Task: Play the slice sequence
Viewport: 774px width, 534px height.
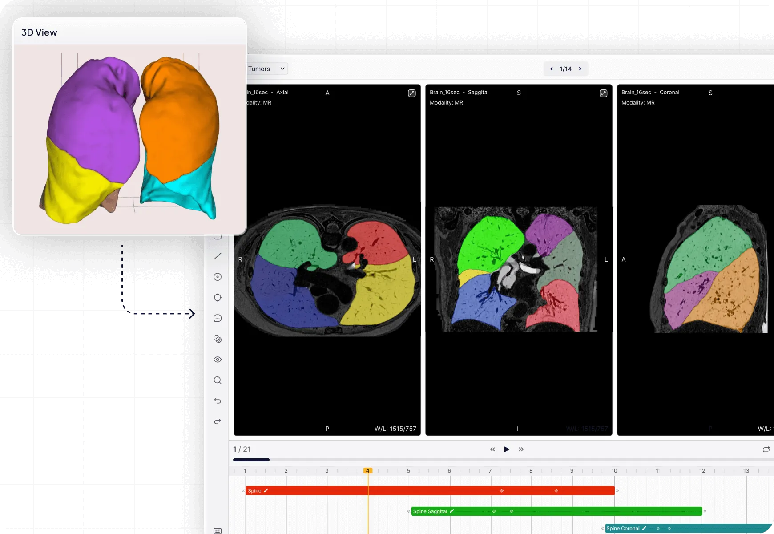Action: (x=507, y=449)
